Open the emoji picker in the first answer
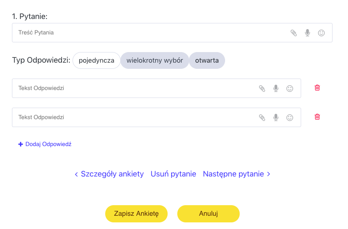The height and width of the screenshot is (229, 348). (x=290, y=88)
